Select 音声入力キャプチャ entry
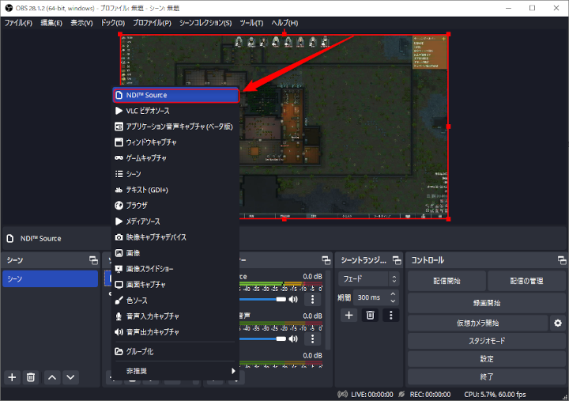The width and height of the screenshot is (569, 401). point(175,316)
